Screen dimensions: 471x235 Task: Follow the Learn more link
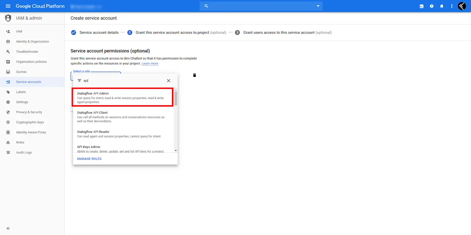tap(150, 64)
